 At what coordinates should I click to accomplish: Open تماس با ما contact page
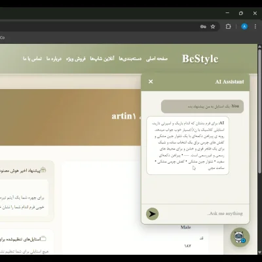[32, 59]
